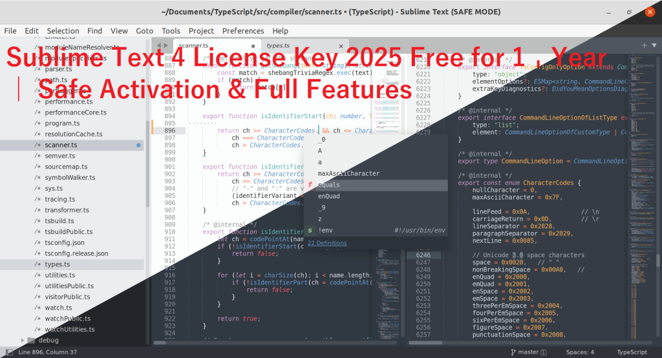Click the 22 Definitions link
662x358 pixels.
pos(326,243)
